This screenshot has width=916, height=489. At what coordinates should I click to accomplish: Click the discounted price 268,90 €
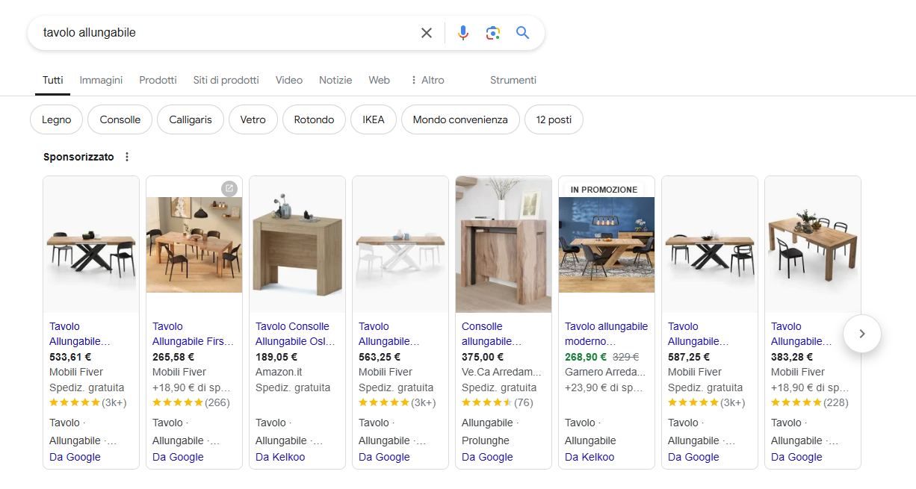tap(587, 357)
